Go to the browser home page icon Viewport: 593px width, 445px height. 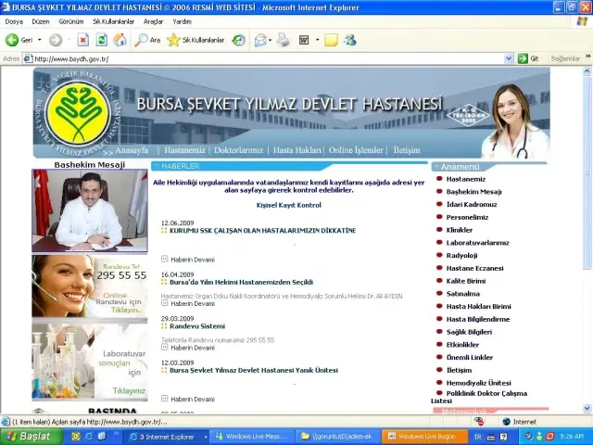(120, 40)
